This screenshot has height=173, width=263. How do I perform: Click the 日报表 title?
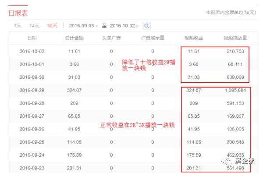(x=18, y=13)
